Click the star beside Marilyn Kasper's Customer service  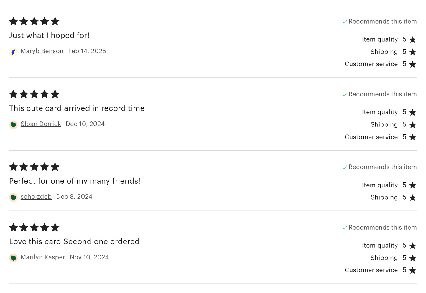point(412,270)
